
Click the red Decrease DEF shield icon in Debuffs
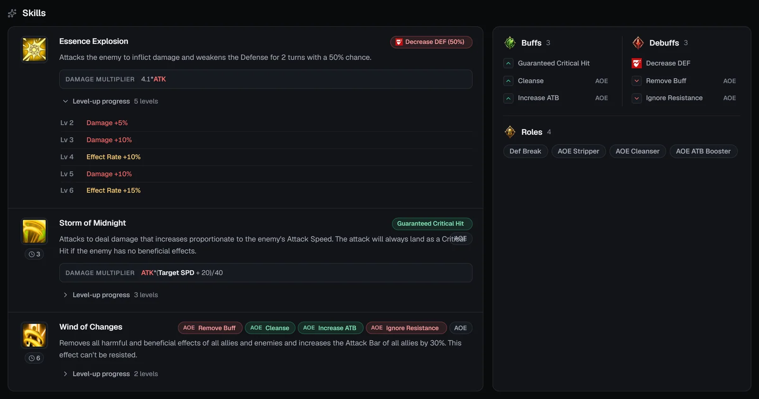(637, 63)
